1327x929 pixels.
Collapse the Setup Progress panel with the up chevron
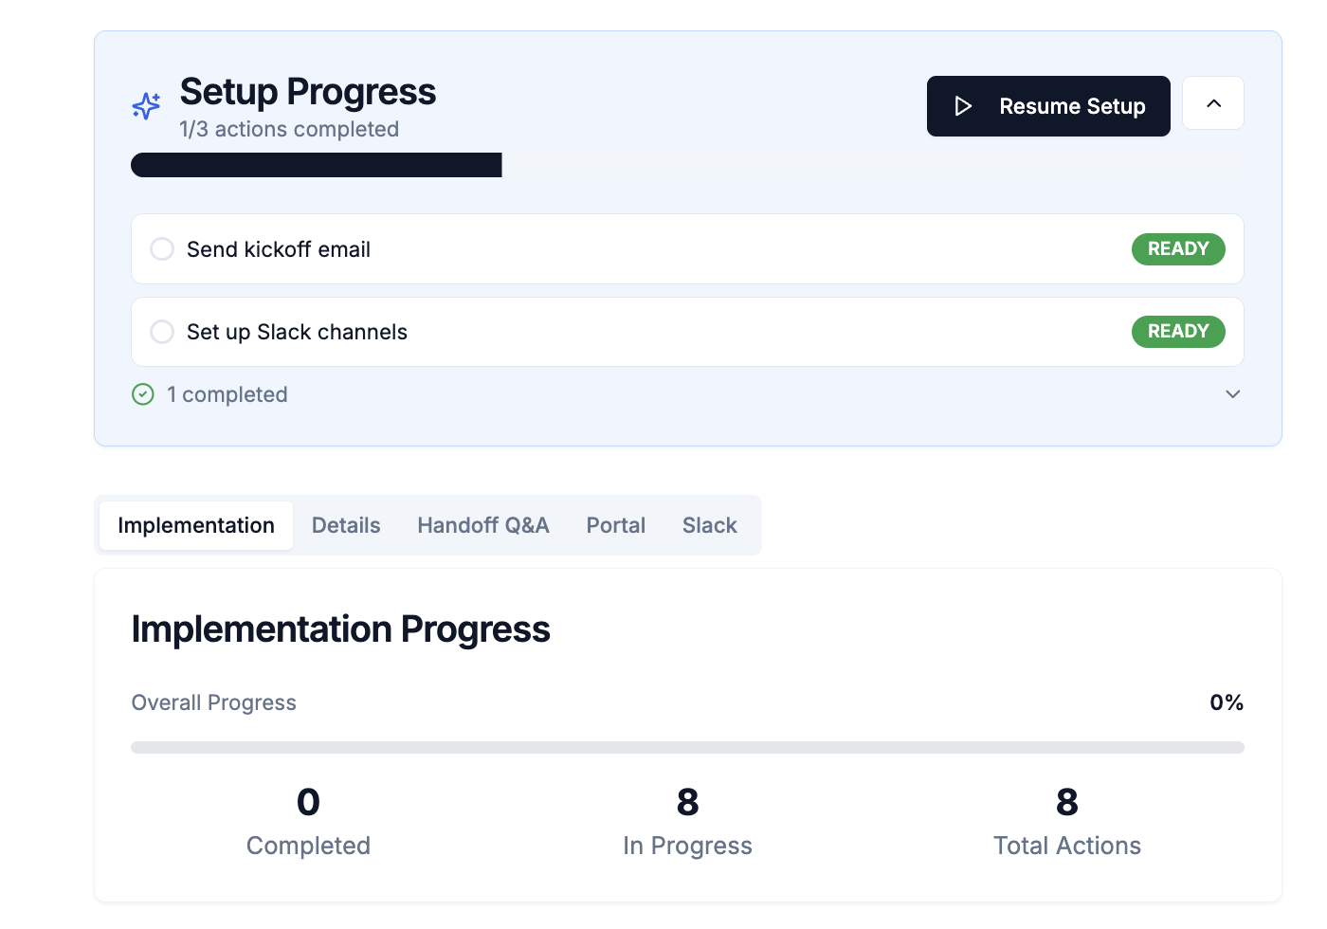coord(1213,103)
